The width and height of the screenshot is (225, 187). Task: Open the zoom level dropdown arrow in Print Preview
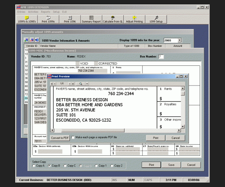point(87,84)
